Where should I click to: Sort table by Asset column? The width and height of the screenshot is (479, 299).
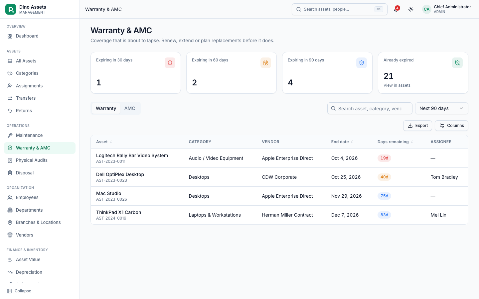104,142
